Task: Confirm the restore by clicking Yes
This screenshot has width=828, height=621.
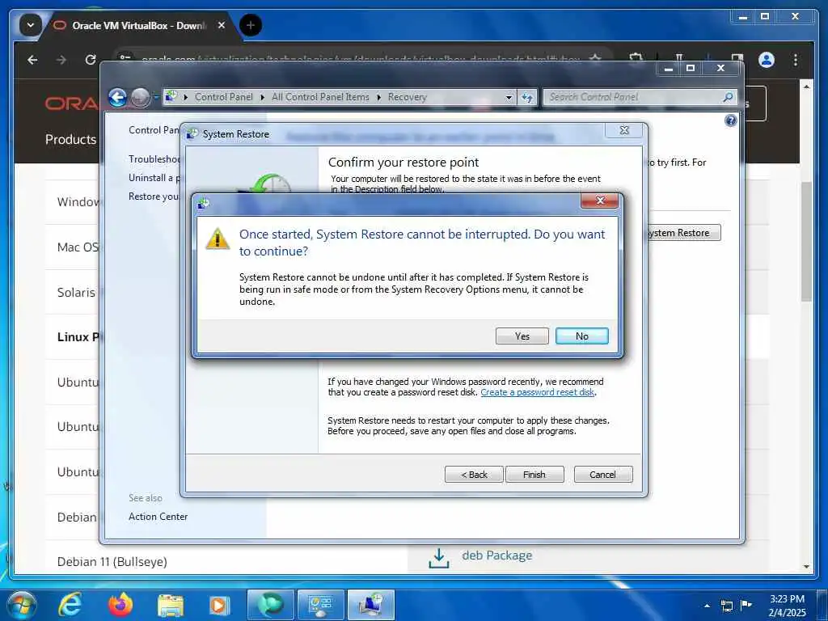Action: (x=522, y=336)
